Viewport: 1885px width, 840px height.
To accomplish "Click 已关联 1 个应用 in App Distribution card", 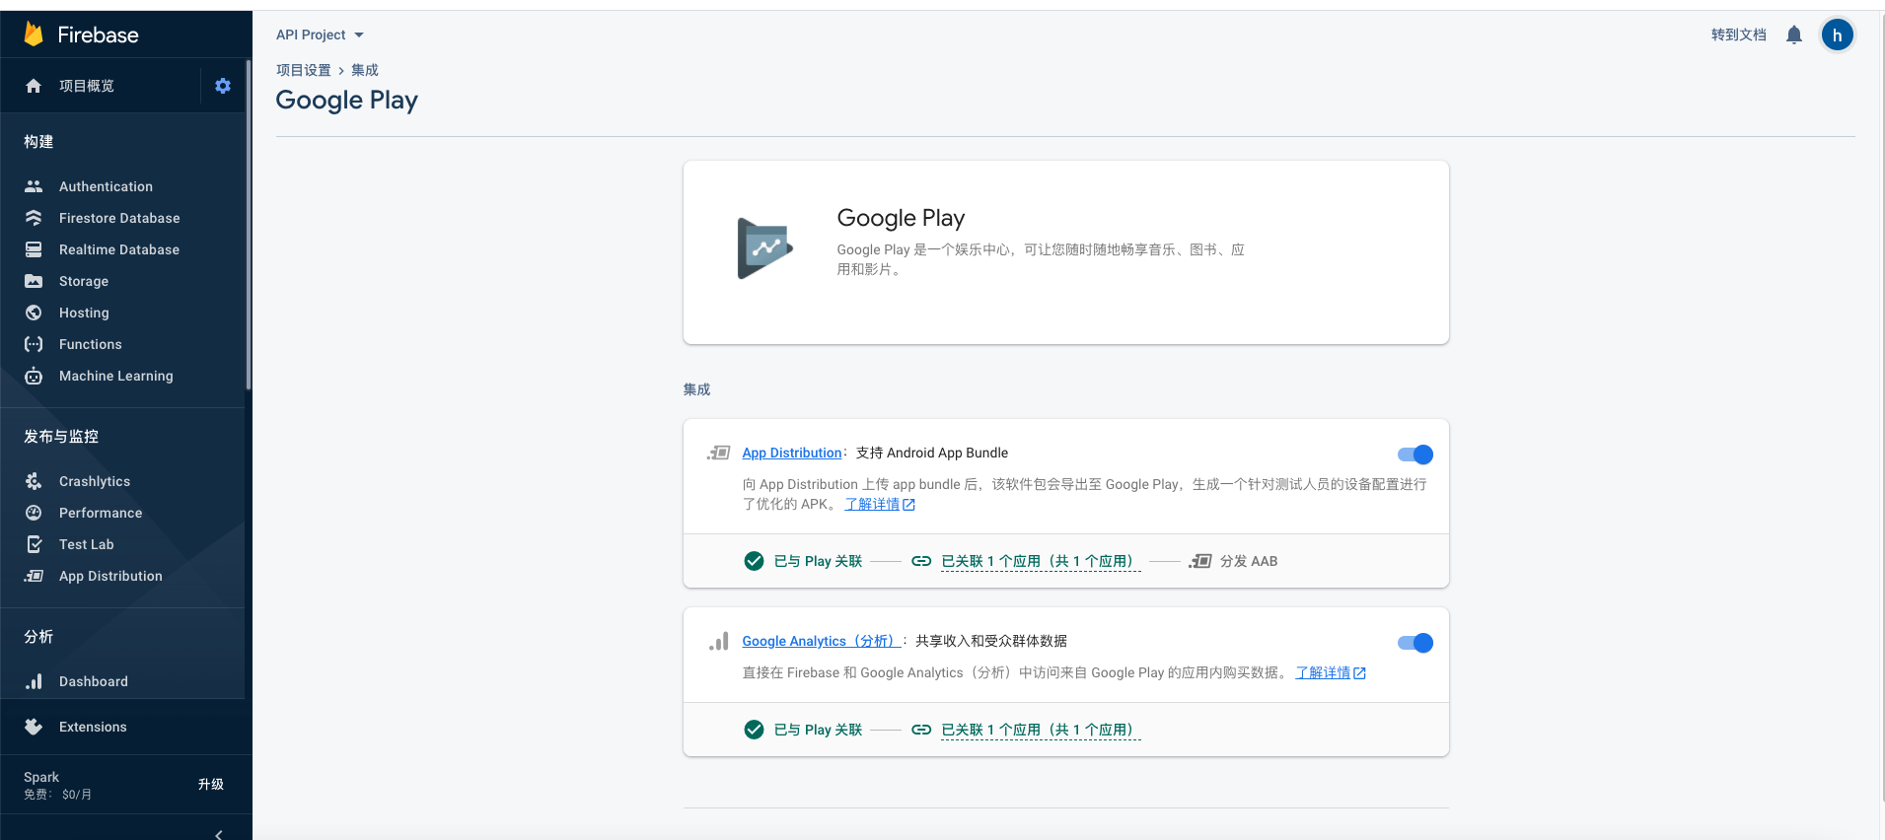I will 1041,561.
